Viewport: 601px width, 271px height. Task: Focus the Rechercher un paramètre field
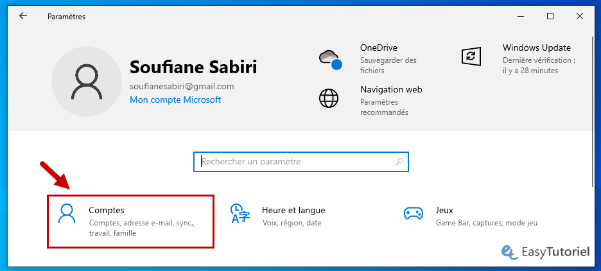(x=295, y=162)
